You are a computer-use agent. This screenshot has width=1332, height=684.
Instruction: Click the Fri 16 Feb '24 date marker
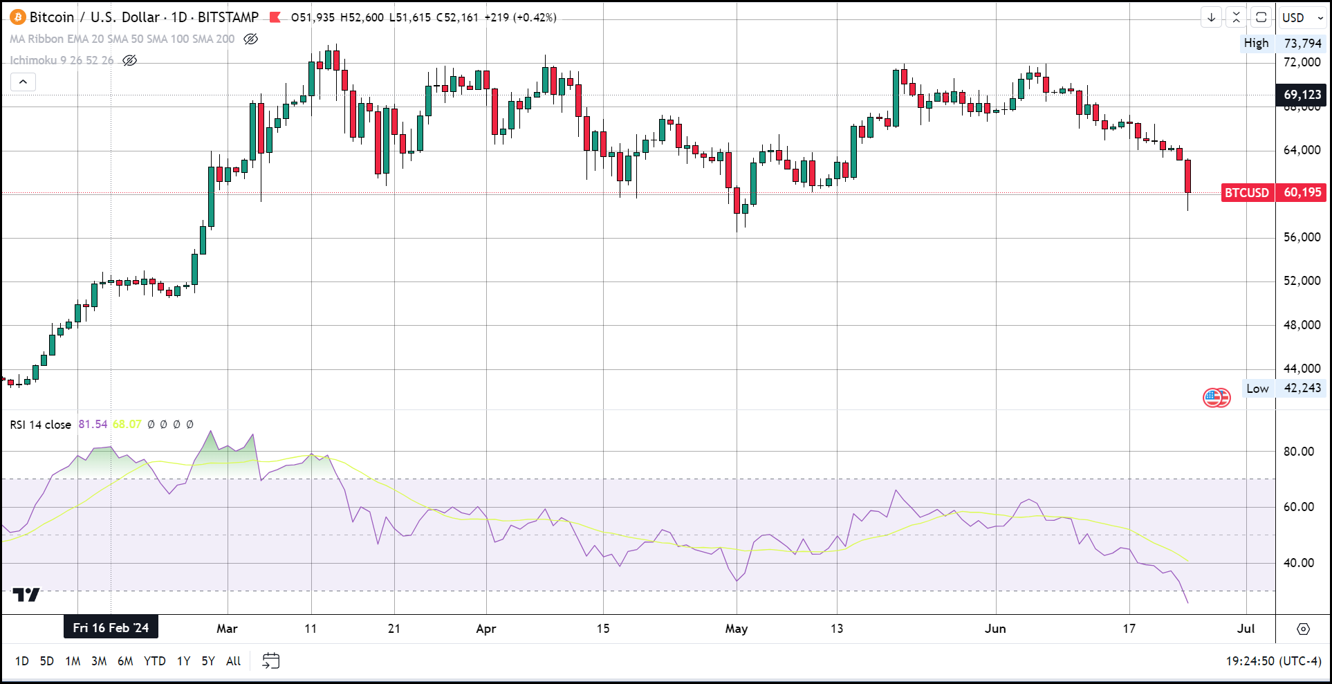coord(111,627)
